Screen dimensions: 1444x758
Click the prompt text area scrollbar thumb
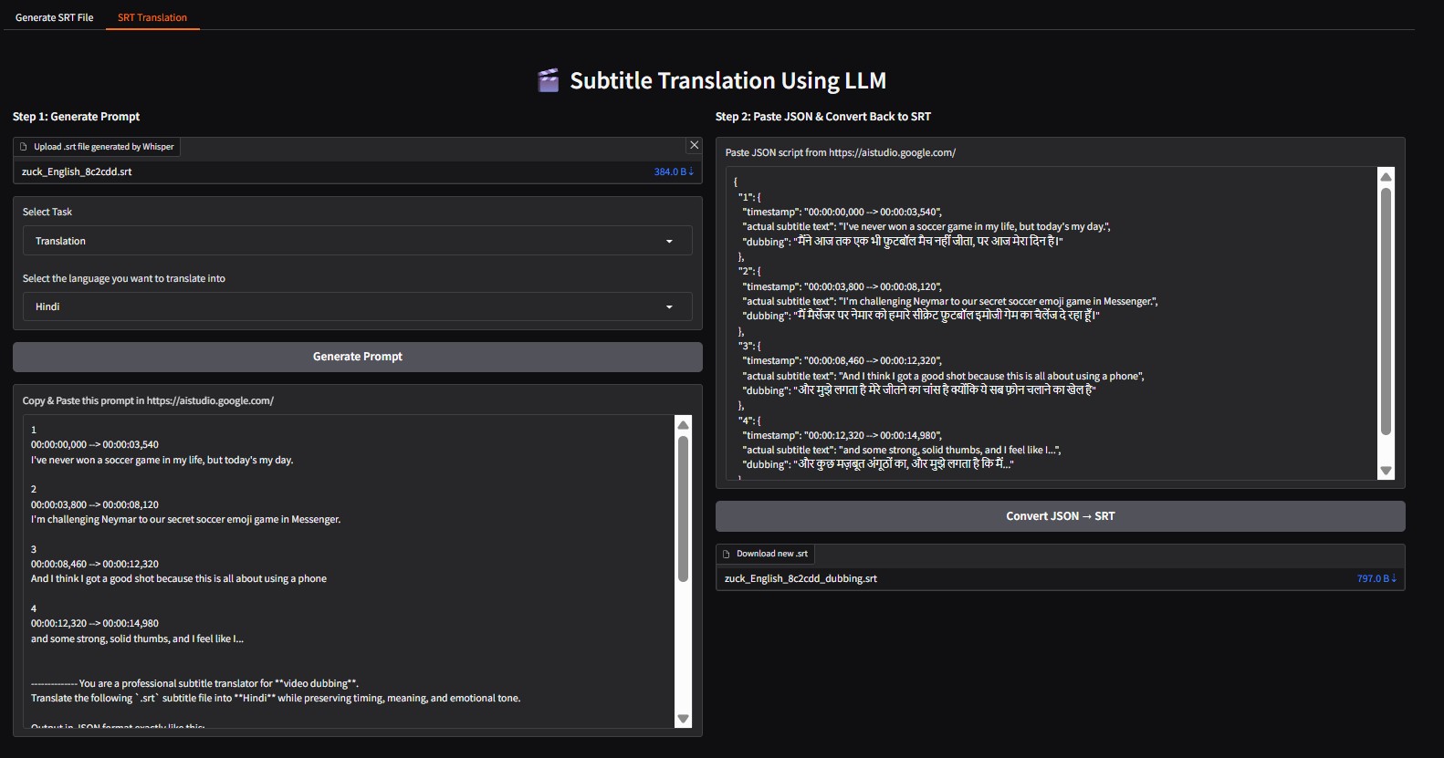point(683,508)
